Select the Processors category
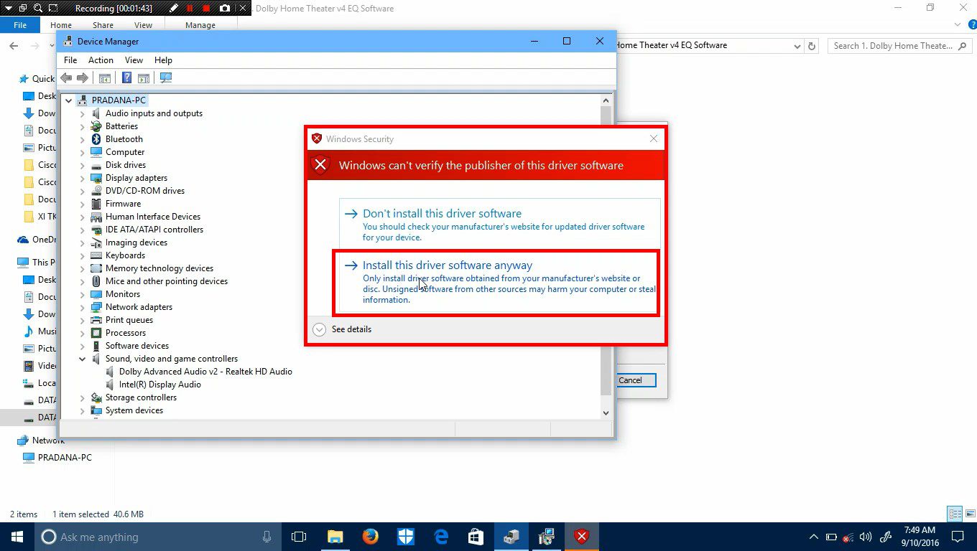Screen dimensions: 977x551 126,333
